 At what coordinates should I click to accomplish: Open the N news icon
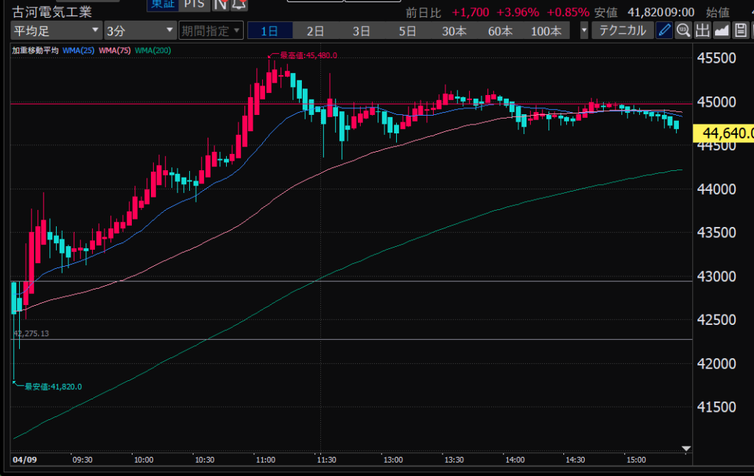coord(220,5)
